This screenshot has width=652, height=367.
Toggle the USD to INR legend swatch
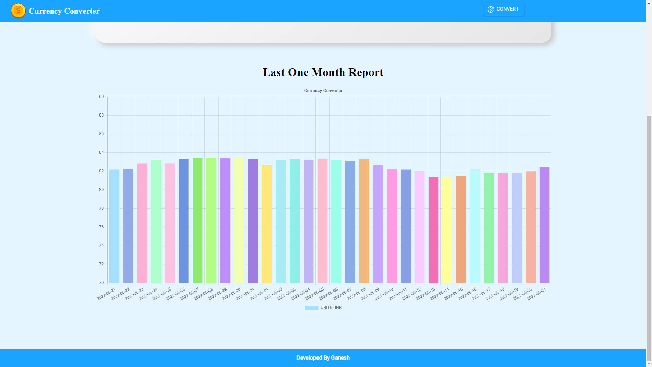(311, 308)
